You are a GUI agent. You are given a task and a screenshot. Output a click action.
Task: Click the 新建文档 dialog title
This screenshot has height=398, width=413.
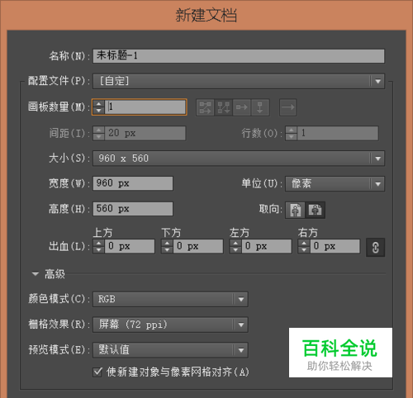click(x=206, y=16)
